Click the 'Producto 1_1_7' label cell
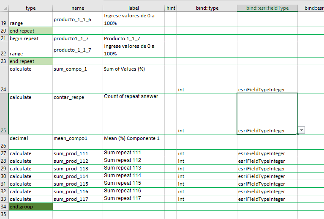Image resolution: width=324 pixels, height=219 pixels. pyautogui.click(x=133, y=38)
